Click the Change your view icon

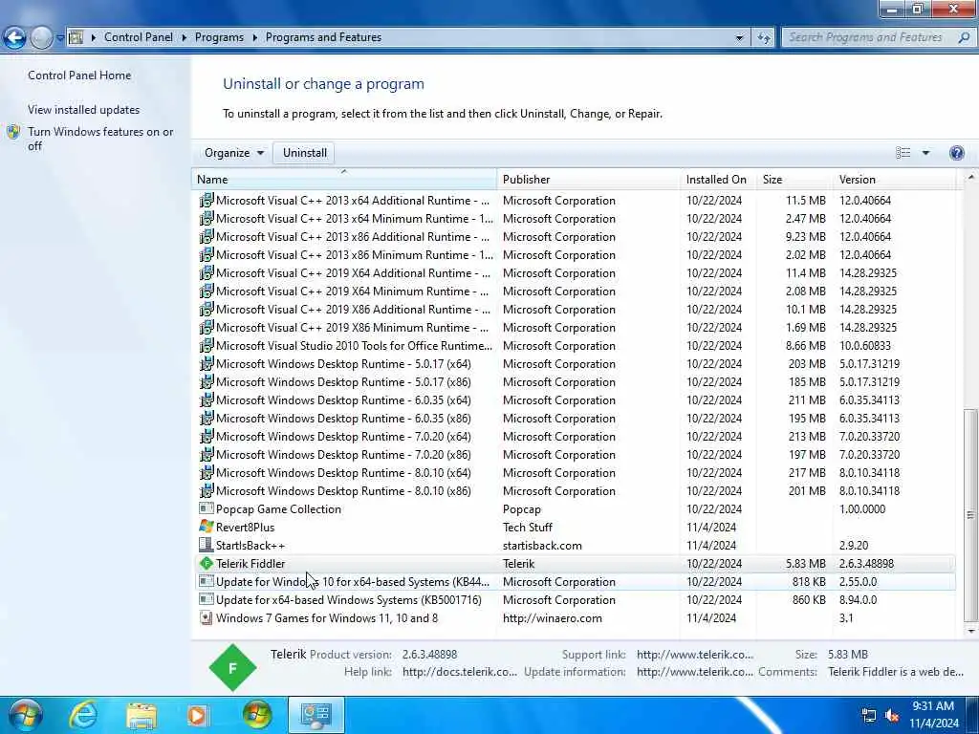(903, 153)
